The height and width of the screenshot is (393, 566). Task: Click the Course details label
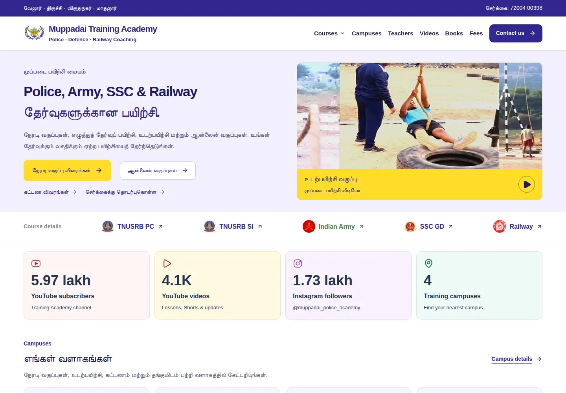tap(42, 226)
